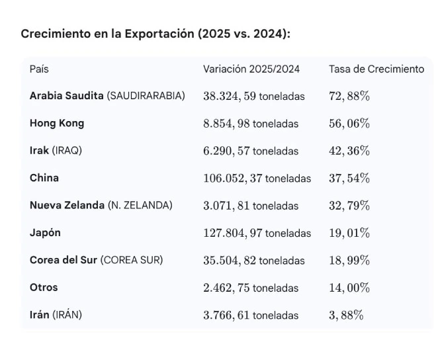The image size is (436, 340).
Task: Click the Corea del Sur country cell
Action: (96, 260)
